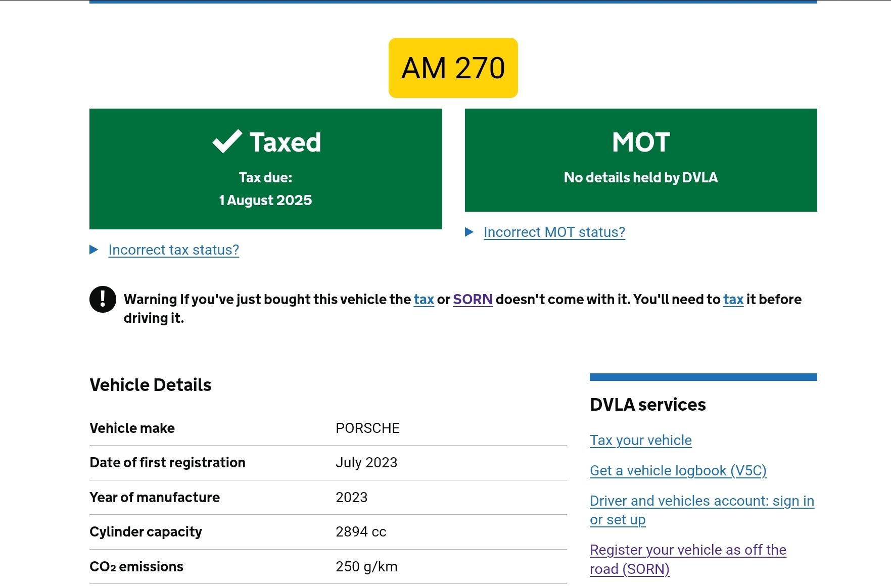Open the SORN link in the warning text
891x586 pixels.
click(473, 300)
